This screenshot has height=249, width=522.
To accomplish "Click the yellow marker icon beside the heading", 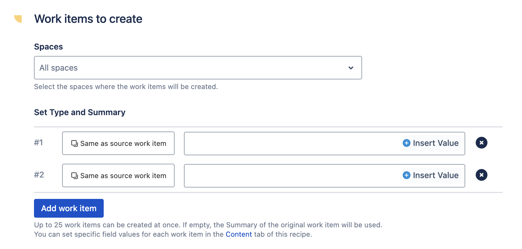I will tap(18, 19).
